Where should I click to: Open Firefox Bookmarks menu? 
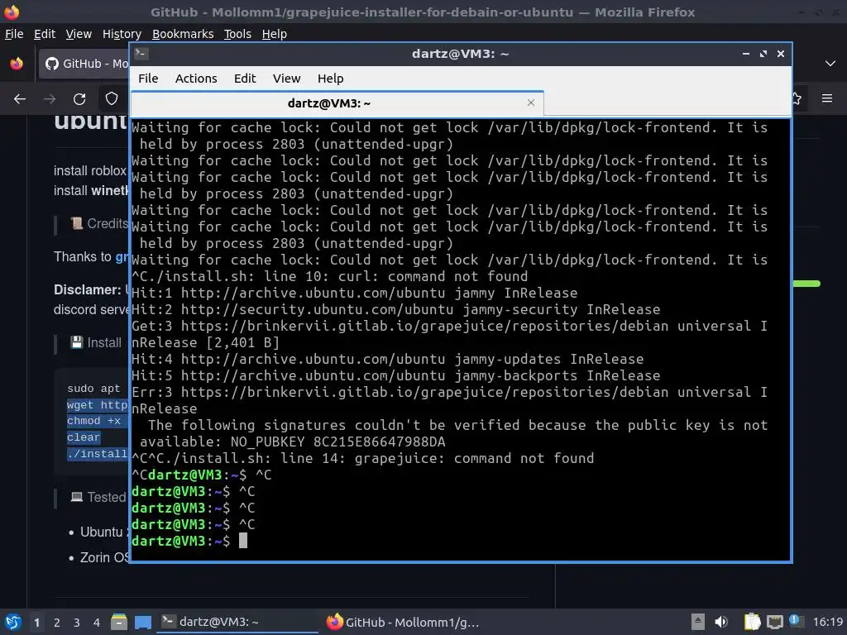(x=183, y=33)
